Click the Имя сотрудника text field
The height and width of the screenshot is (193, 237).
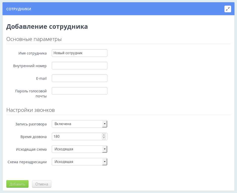(x=79, y=53)
